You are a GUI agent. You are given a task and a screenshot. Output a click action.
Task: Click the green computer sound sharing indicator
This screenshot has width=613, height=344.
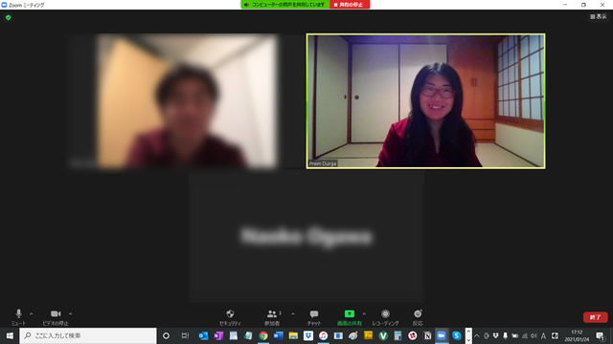tap(285, 5)
